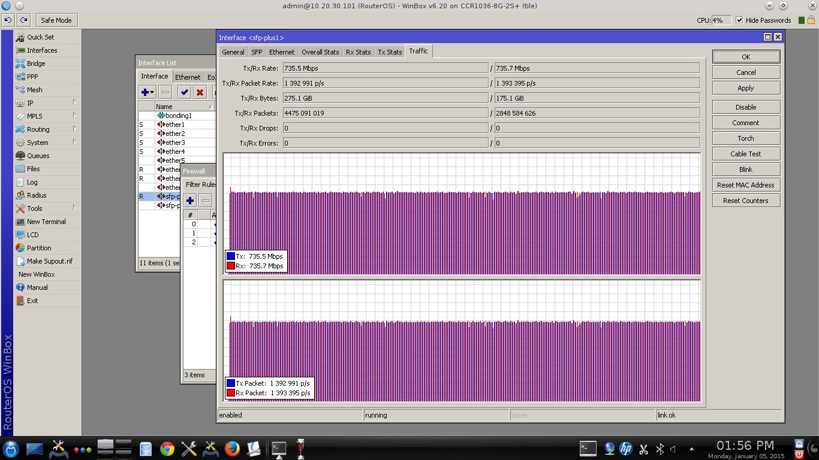Click the red Rx legend color swatch
The height and width of the screenshot is (460, 819).
tap(231, 266)
